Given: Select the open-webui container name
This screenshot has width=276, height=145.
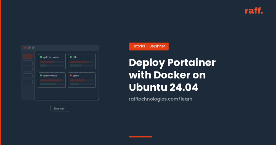Looking at the screenshot, I should coord(50,76).
